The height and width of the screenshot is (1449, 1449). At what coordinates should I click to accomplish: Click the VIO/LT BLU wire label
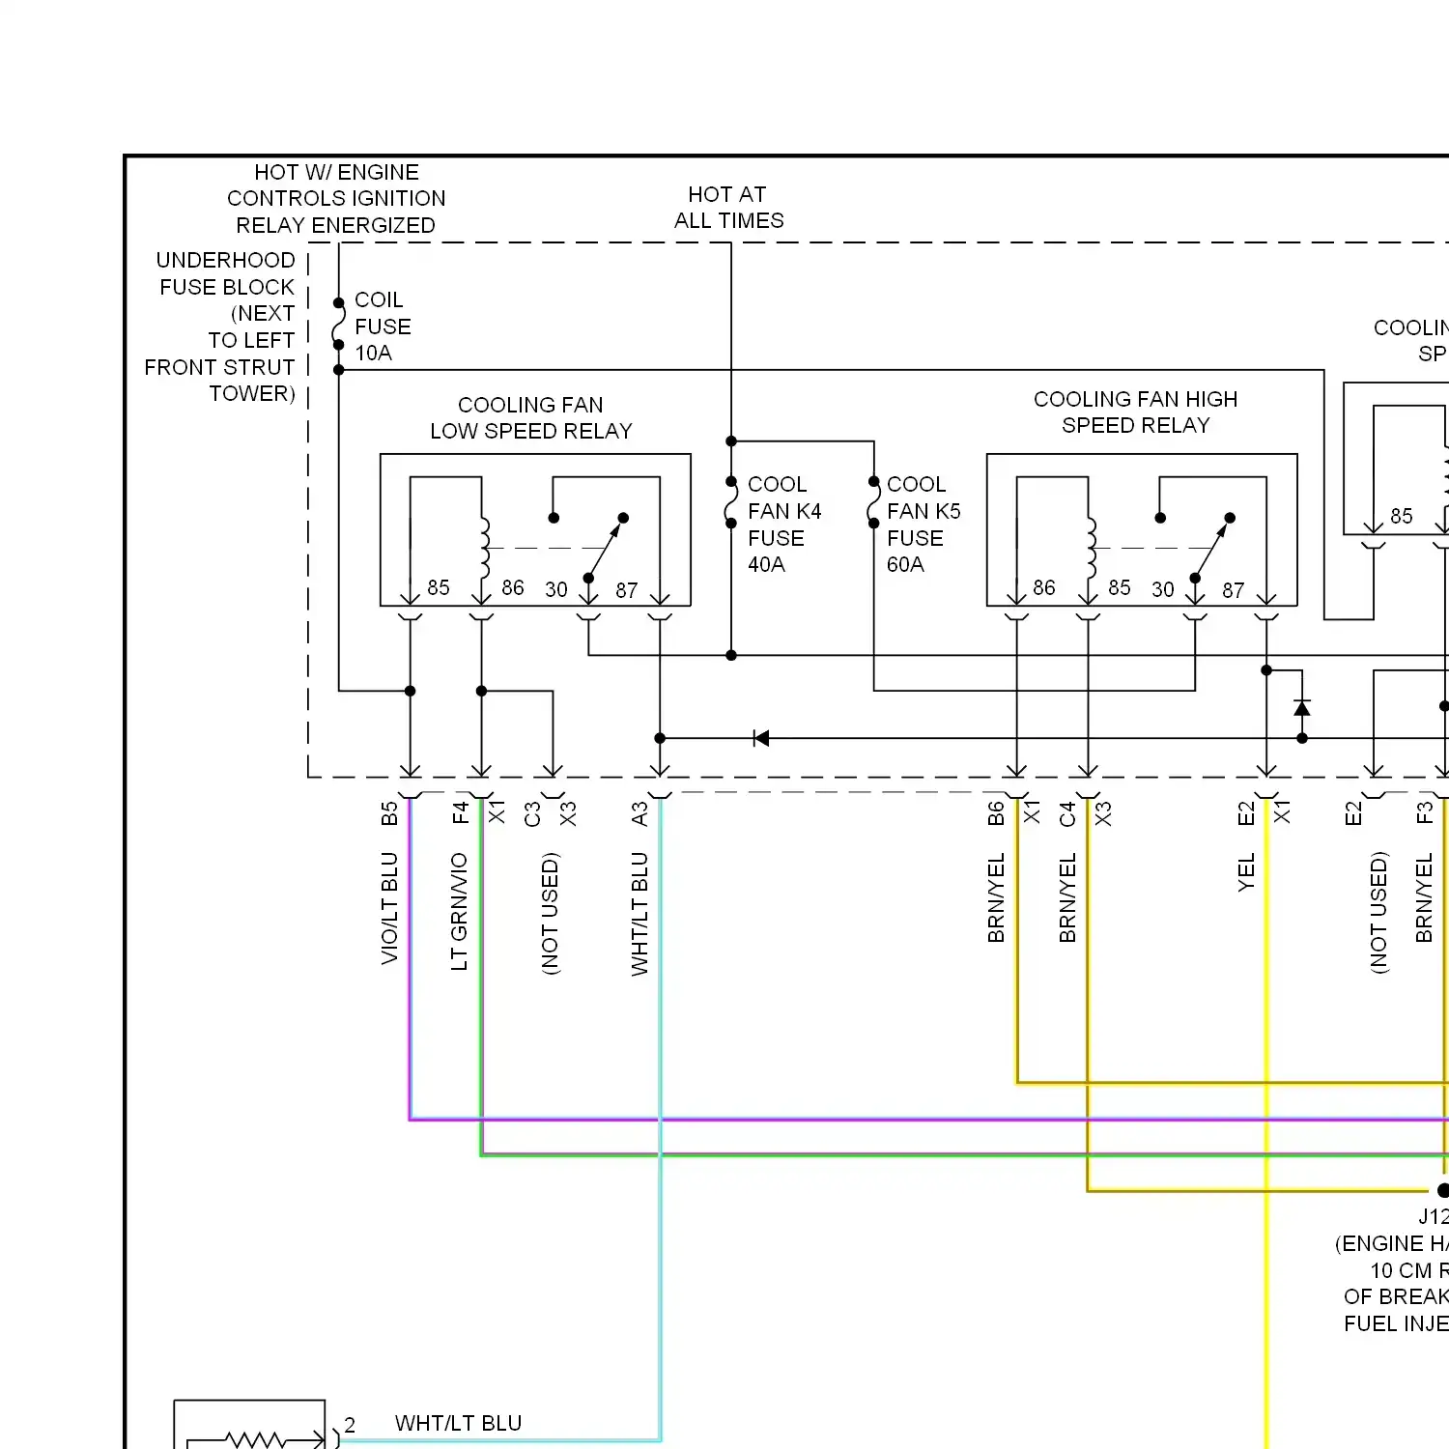click(x=389, y=908)
